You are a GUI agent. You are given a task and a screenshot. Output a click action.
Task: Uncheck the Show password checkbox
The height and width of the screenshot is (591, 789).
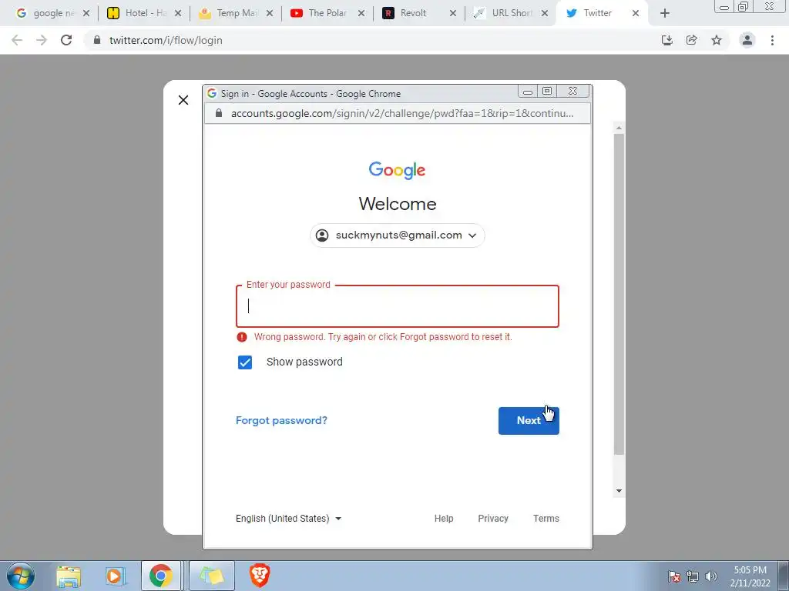pos(245,362)
